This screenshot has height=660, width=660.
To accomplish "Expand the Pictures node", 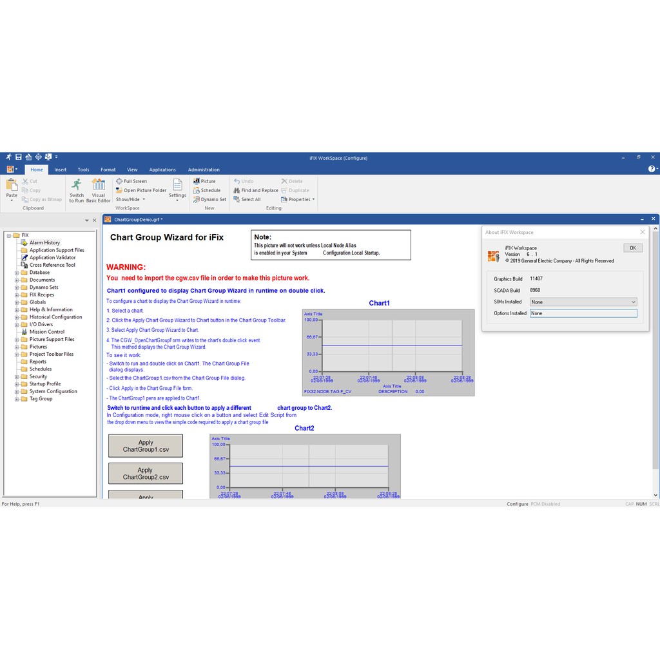I will click(16, 347).
